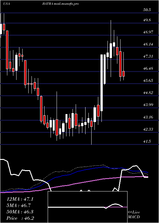
Task: Click the 49.8 price axis label
Action: 147,20
